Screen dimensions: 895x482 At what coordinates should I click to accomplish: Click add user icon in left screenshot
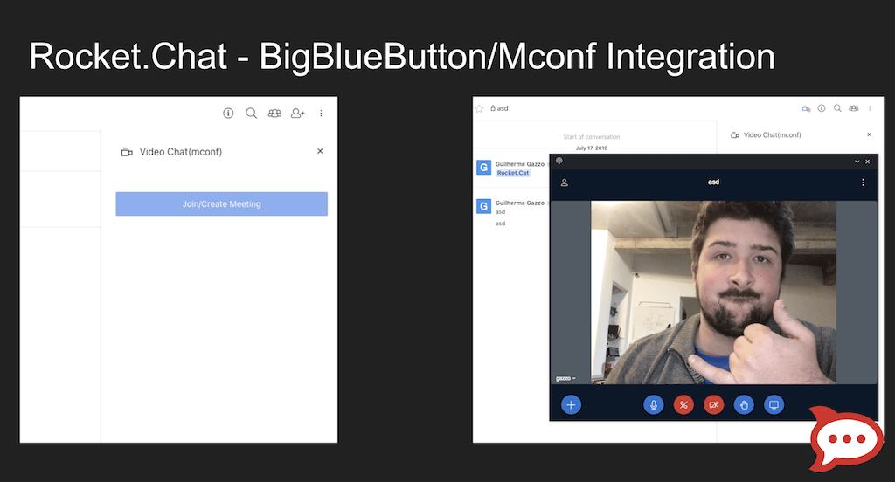[x=298, y=113]
